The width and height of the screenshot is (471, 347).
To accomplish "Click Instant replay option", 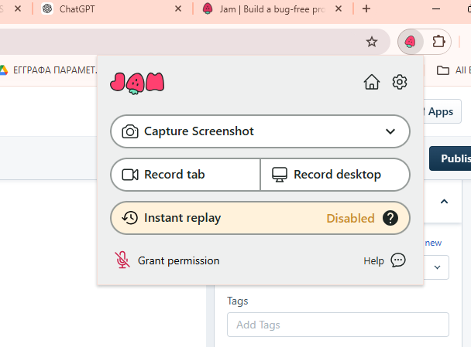I will (260, 218).
